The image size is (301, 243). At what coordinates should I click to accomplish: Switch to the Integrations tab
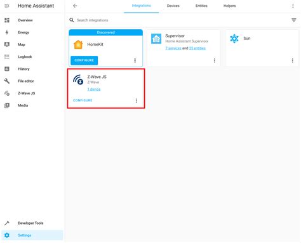[x=141, y=6]
